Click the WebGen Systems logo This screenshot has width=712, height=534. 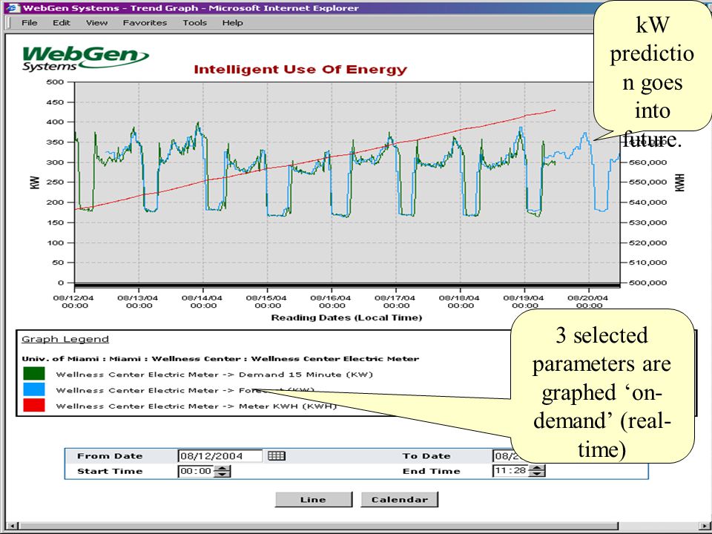pyautogui.click(x=85, y=59)
